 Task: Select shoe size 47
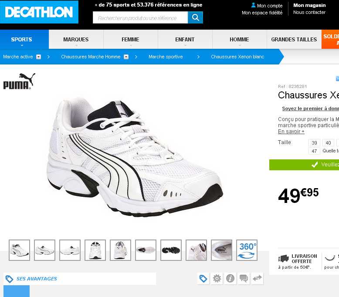click(x=314, y=151)
